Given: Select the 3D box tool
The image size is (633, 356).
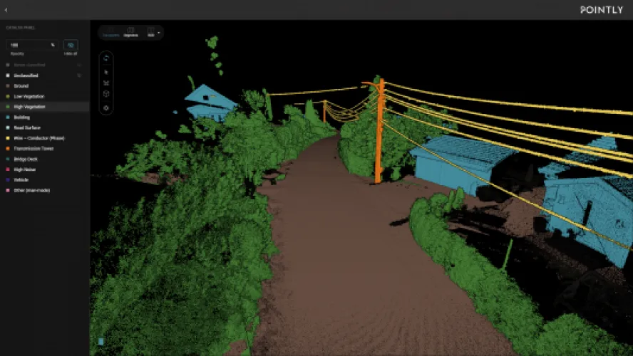Looking at the screenshot, I should click(x=106, y=94).
